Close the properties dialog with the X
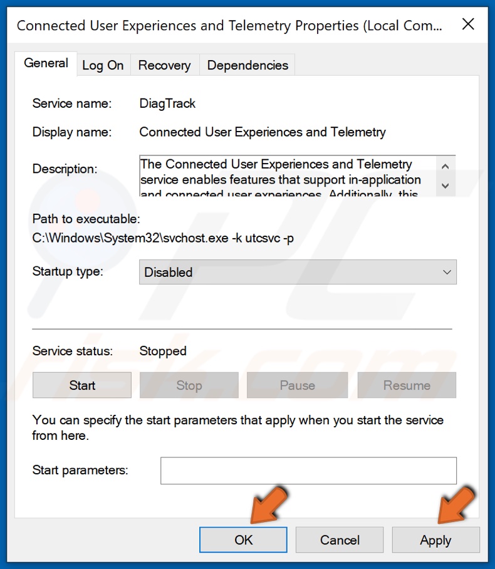The width and height of the screenshot is (495, 569). 469,24
